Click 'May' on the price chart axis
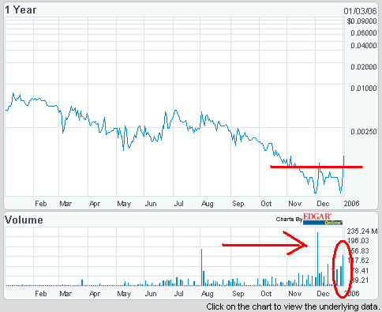The height and width of the screenshot is (312, 382). pyautogui.click(x=124, y=204)
